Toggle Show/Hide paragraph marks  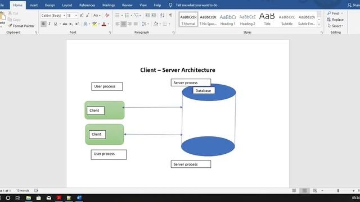pos(170,15)
